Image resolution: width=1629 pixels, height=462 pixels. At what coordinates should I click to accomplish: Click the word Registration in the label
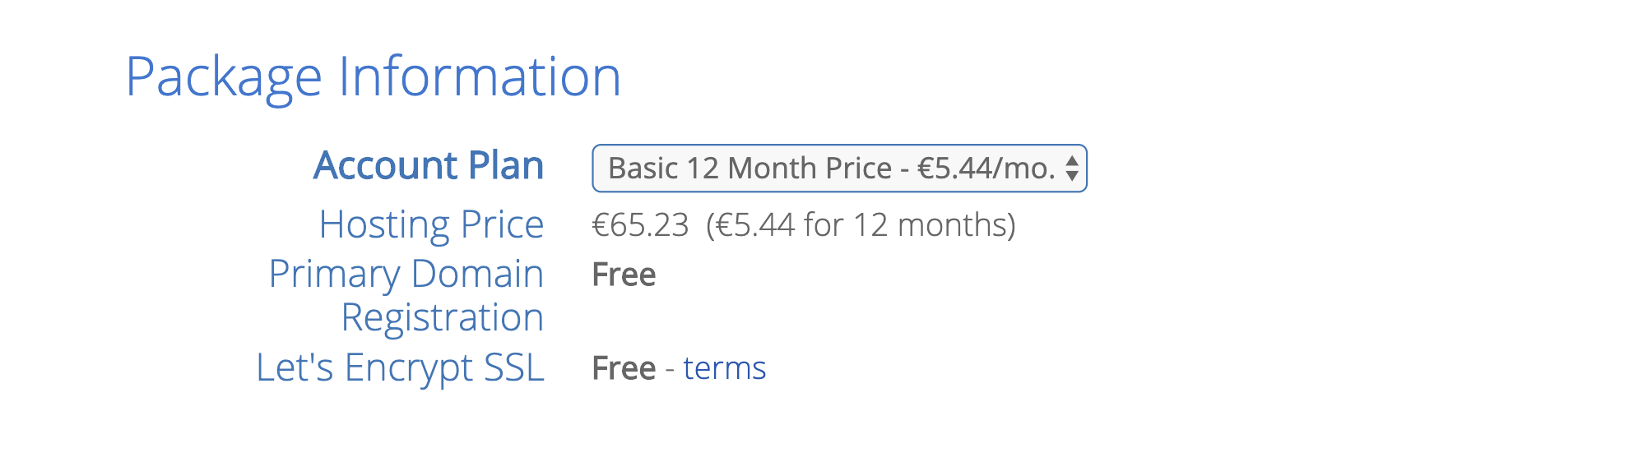[x=442, y=318]
